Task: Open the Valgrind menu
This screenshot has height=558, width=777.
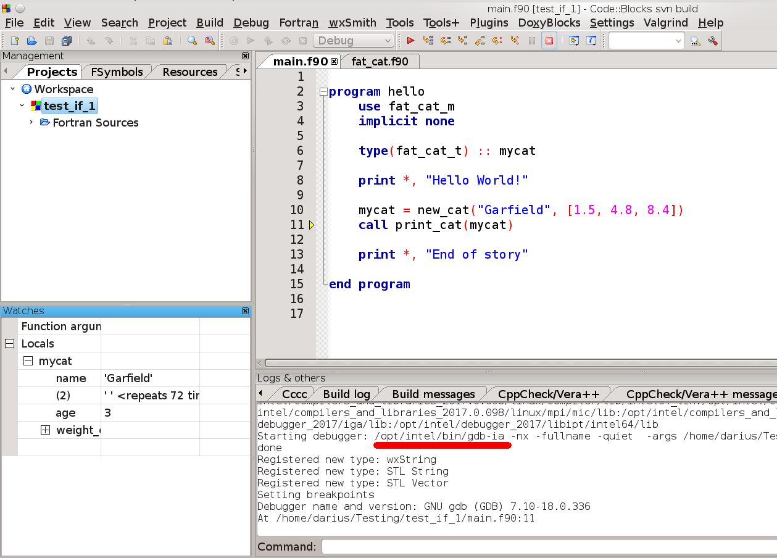Action: coord(666,23)
